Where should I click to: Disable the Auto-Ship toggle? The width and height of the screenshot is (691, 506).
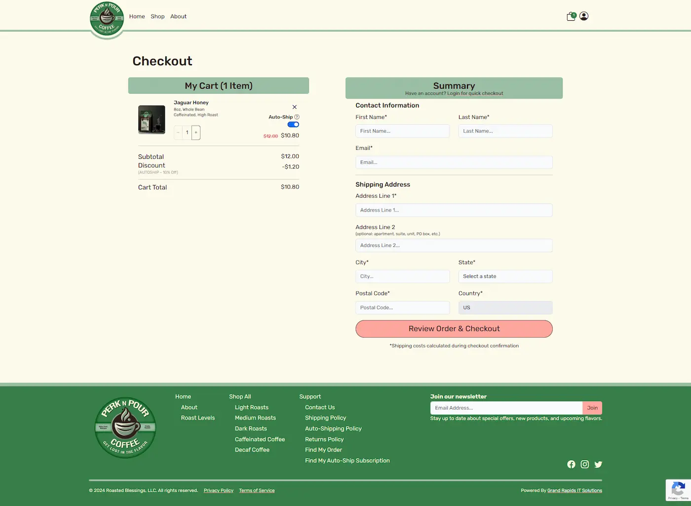coord(293,125)
